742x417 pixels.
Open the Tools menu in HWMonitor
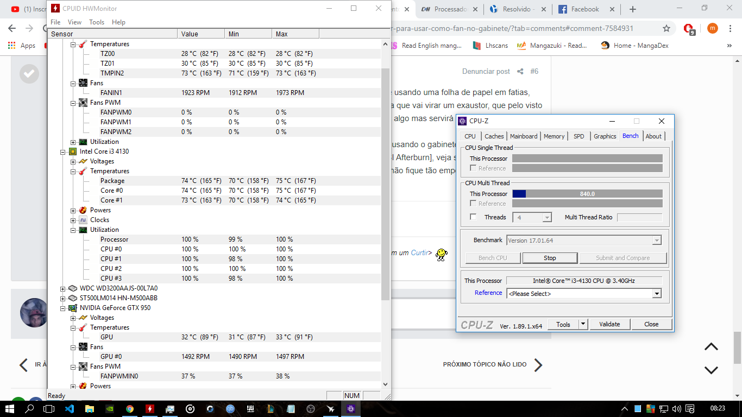[x=97, y=22]
